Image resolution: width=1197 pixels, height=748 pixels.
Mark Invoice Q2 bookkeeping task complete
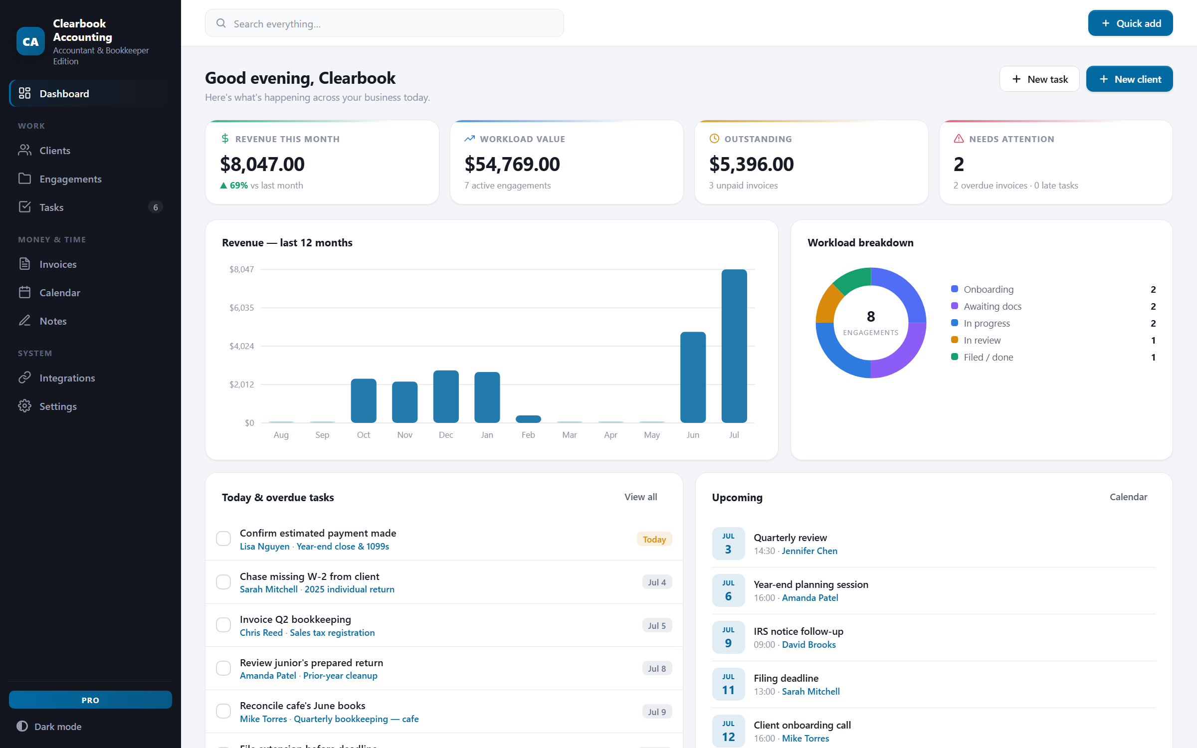tap(223, 625)
